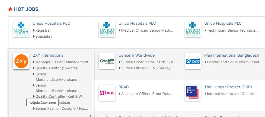Select the BRAC pink logo
This screenshot has height=117, width=265.
click(107, 93)
